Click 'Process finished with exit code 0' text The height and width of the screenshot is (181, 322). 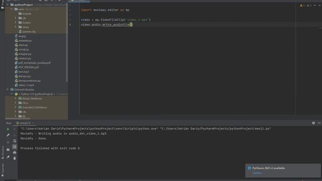[50, 148]
